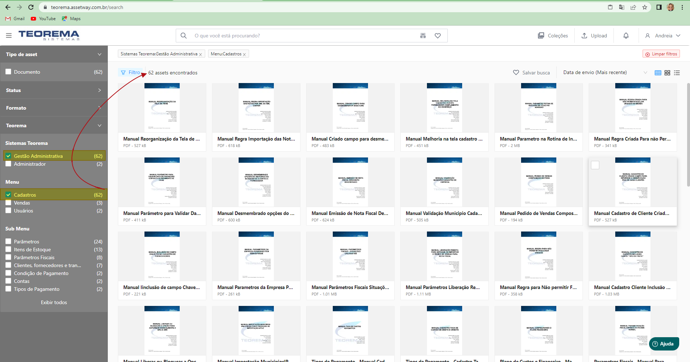Image resolution: width=690 pixels, height=362 pixels.
Task: Click the Teorema Sistemas logo
Action: pyautogui.click(x=49, y=35)
